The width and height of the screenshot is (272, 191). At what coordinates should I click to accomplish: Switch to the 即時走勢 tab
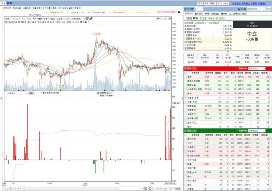click(x=17, y=8)
